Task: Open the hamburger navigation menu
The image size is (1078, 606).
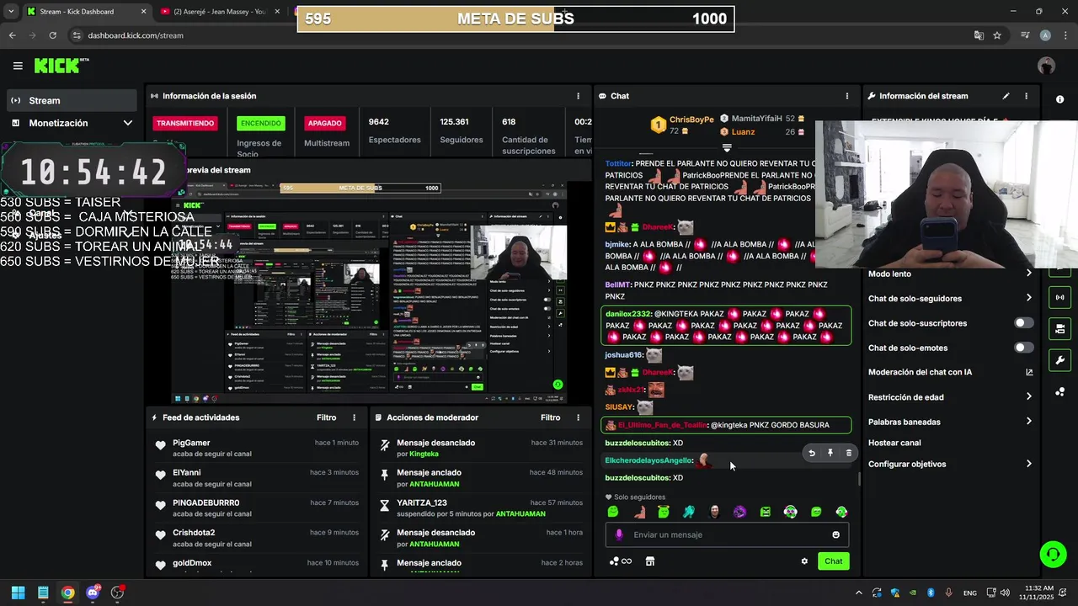Action: (18, 66)
